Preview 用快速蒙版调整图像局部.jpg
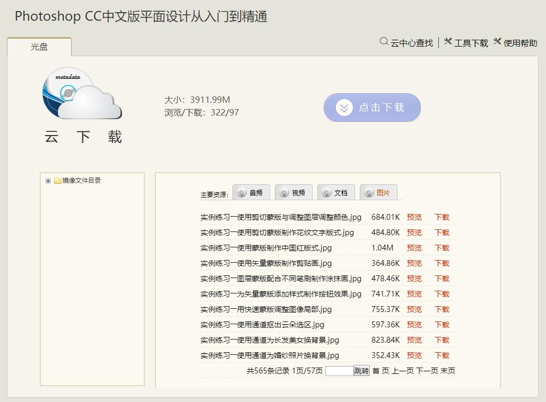 click(x=414, y=309)
